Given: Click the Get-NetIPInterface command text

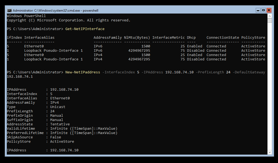Looking at the screenshot, I should (85, 29).
